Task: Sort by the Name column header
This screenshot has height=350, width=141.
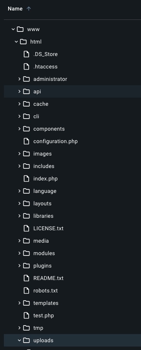Action: pyautogui.click(x=15, y=9)
